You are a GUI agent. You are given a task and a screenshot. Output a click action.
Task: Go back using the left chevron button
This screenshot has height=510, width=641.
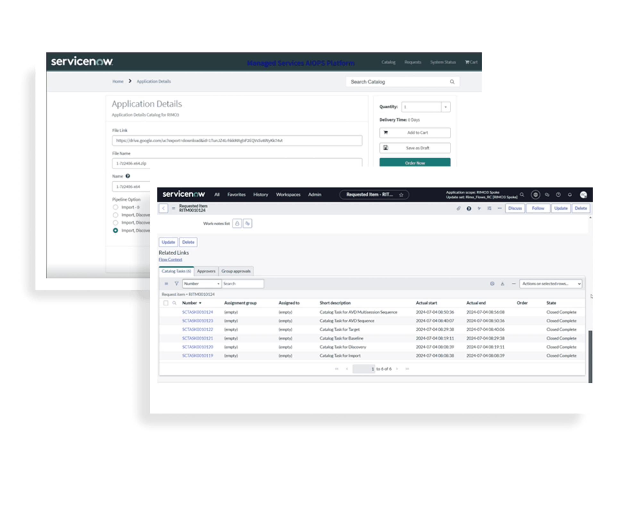click(x=163, y=208)
